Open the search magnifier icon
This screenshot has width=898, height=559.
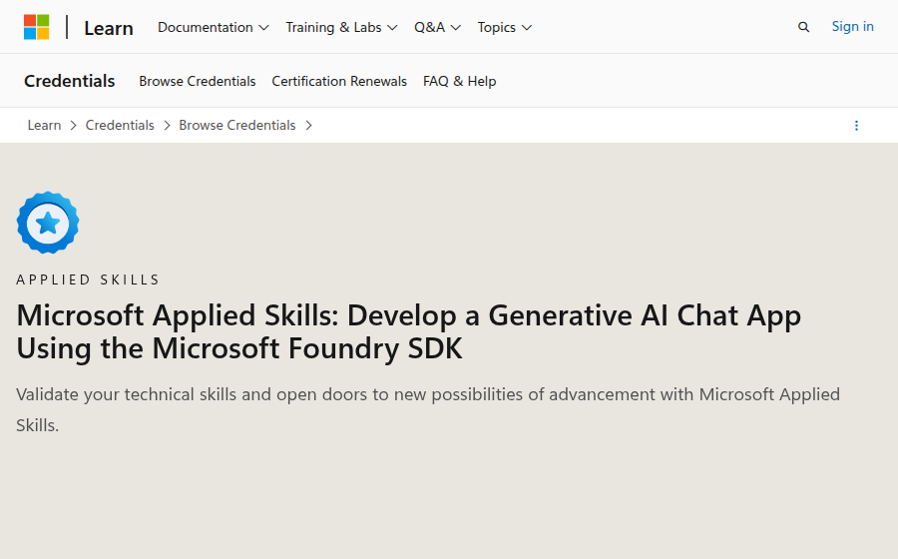[x=803, y=27]
